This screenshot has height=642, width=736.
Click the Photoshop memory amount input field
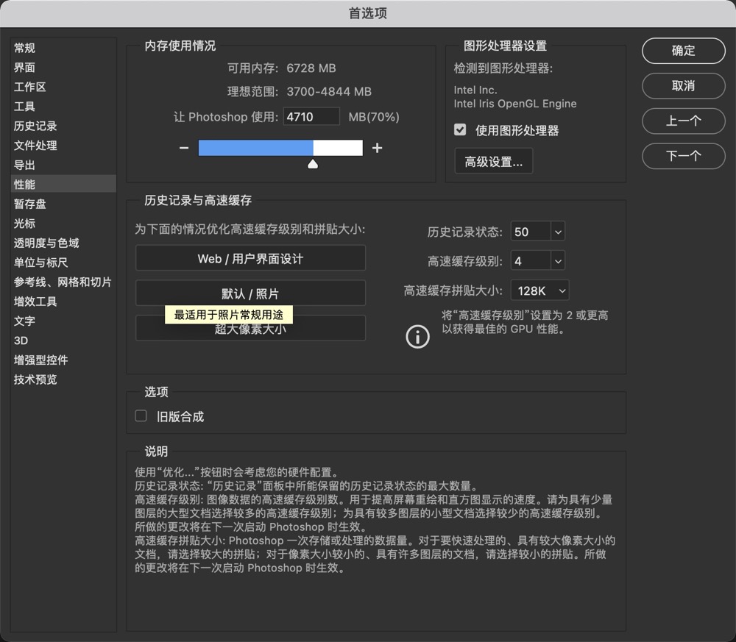[311, 116]
